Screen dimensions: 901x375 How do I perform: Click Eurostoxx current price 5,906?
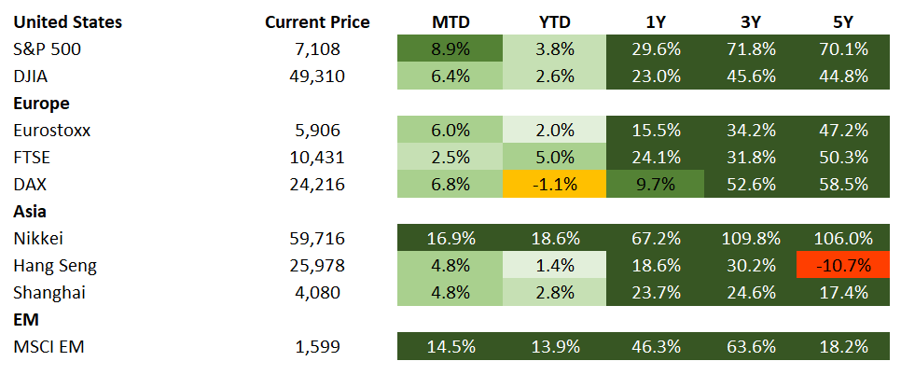pos(317,130)
